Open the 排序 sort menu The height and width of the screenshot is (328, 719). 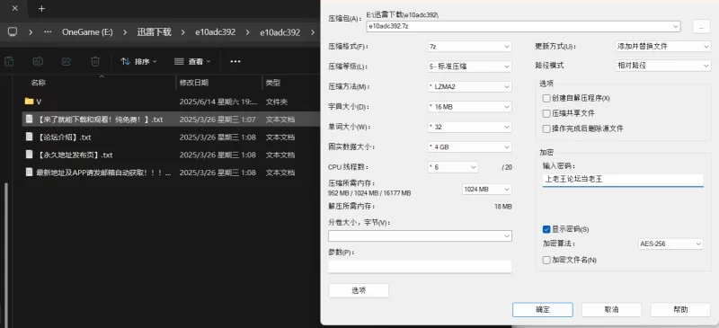[x=138, y=61]
